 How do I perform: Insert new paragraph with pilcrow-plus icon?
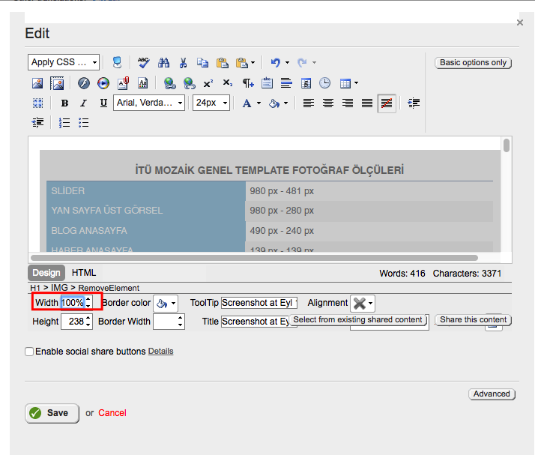click(248, 83)
